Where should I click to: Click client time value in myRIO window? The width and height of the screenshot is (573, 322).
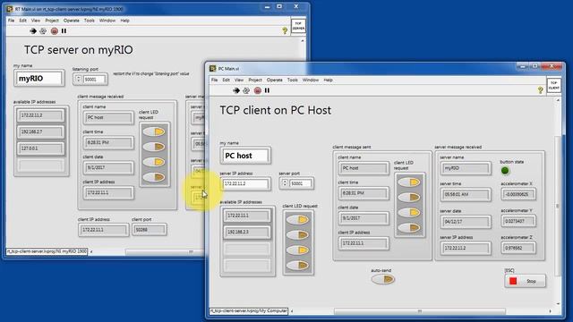click(x=108, y=142)
